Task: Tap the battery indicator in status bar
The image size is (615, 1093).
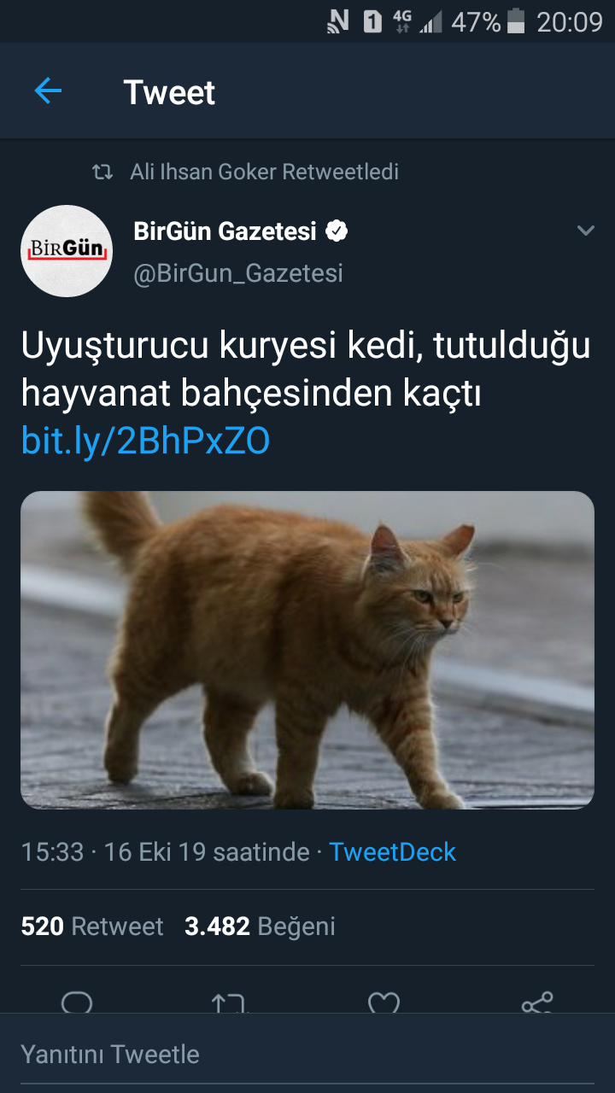Action: coord(515,22)
